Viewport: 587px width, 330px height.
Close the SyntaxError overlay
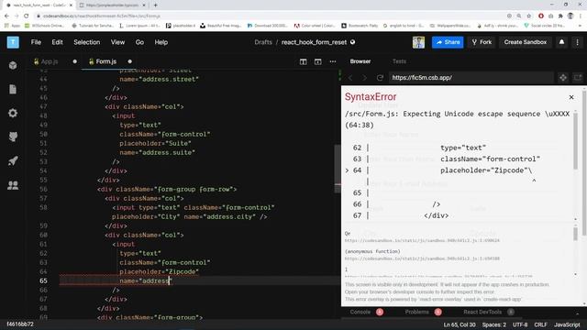(x=571, y=97)
